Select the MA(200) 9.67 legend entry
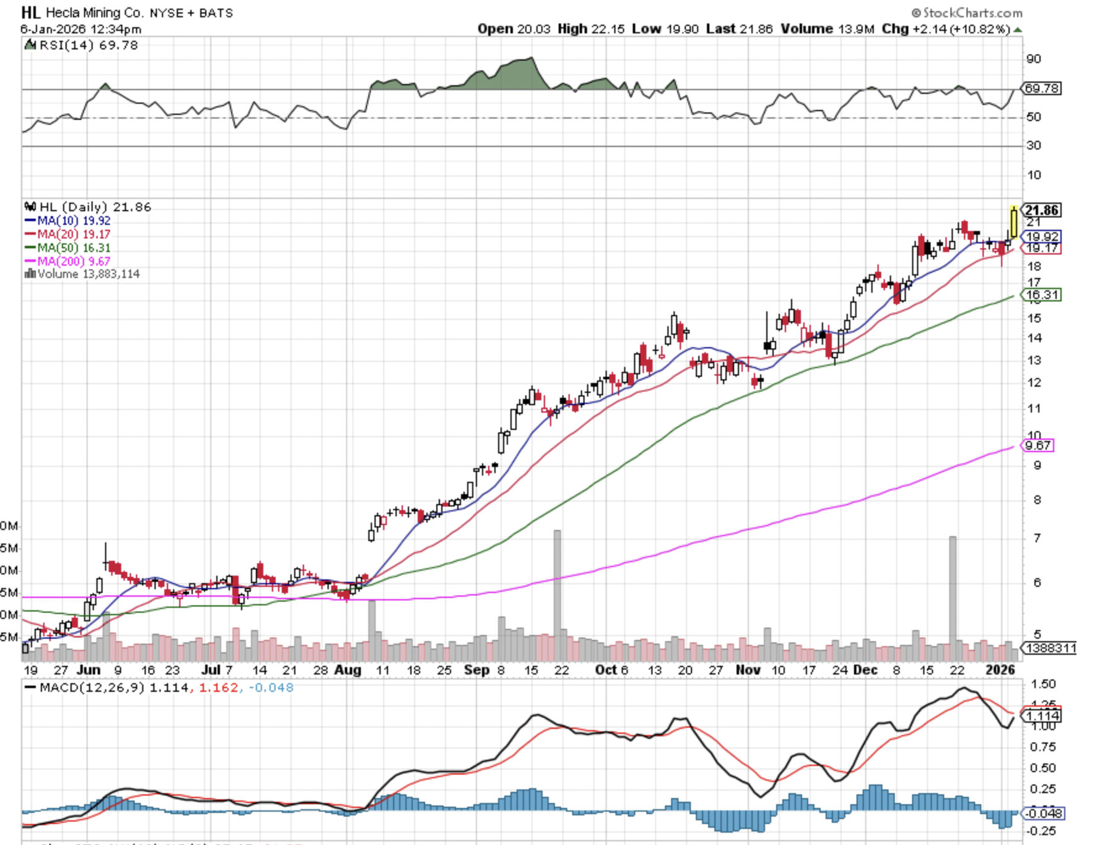1095x845 pixels. coord(67,261)
